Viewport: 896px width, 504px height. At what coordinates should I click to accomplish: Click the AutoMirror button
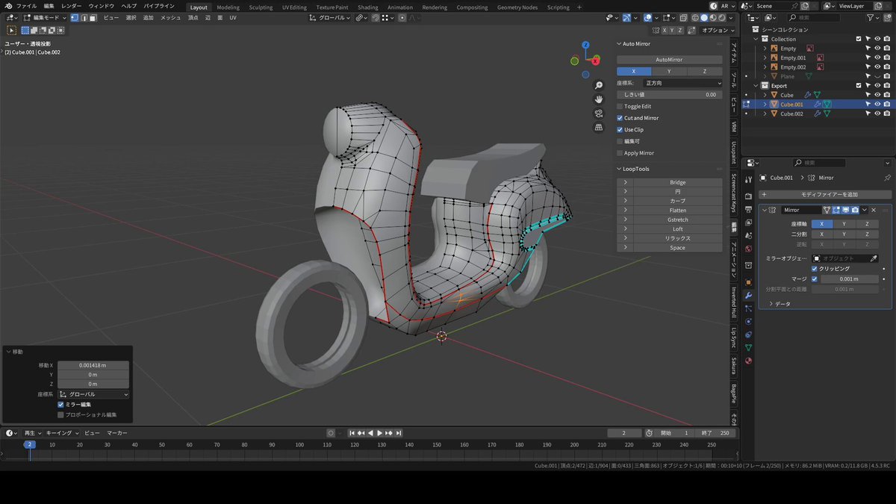(669, 60)
